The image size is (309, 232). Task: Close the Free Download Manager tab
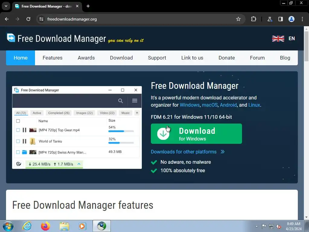click(77, 6)
